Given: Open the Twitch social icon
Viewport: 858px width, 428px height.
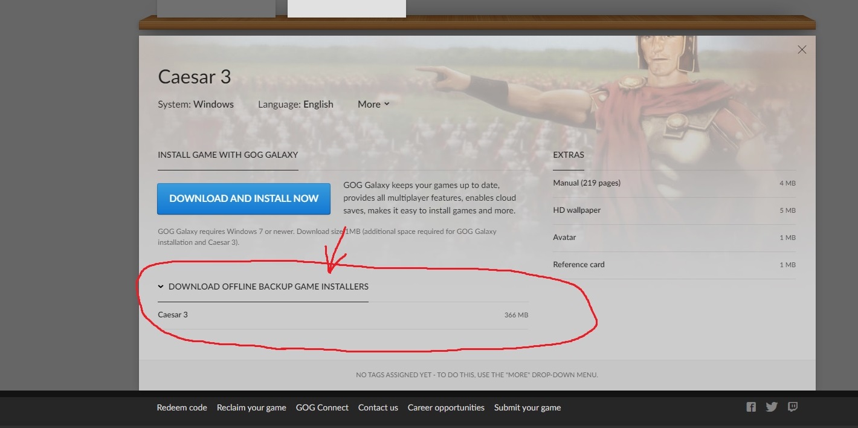Looking at the screenshot, I should pyautogui.click(x=793, y=407).
